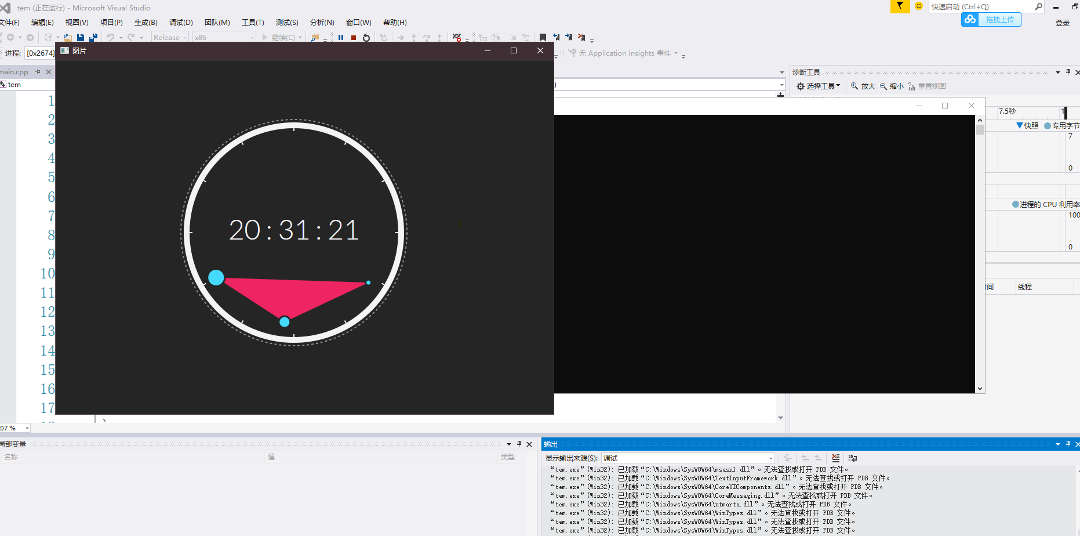Click the Save All toolbar icon
The width and height of the screenshot is (1080, 536).
click(93, 37)
